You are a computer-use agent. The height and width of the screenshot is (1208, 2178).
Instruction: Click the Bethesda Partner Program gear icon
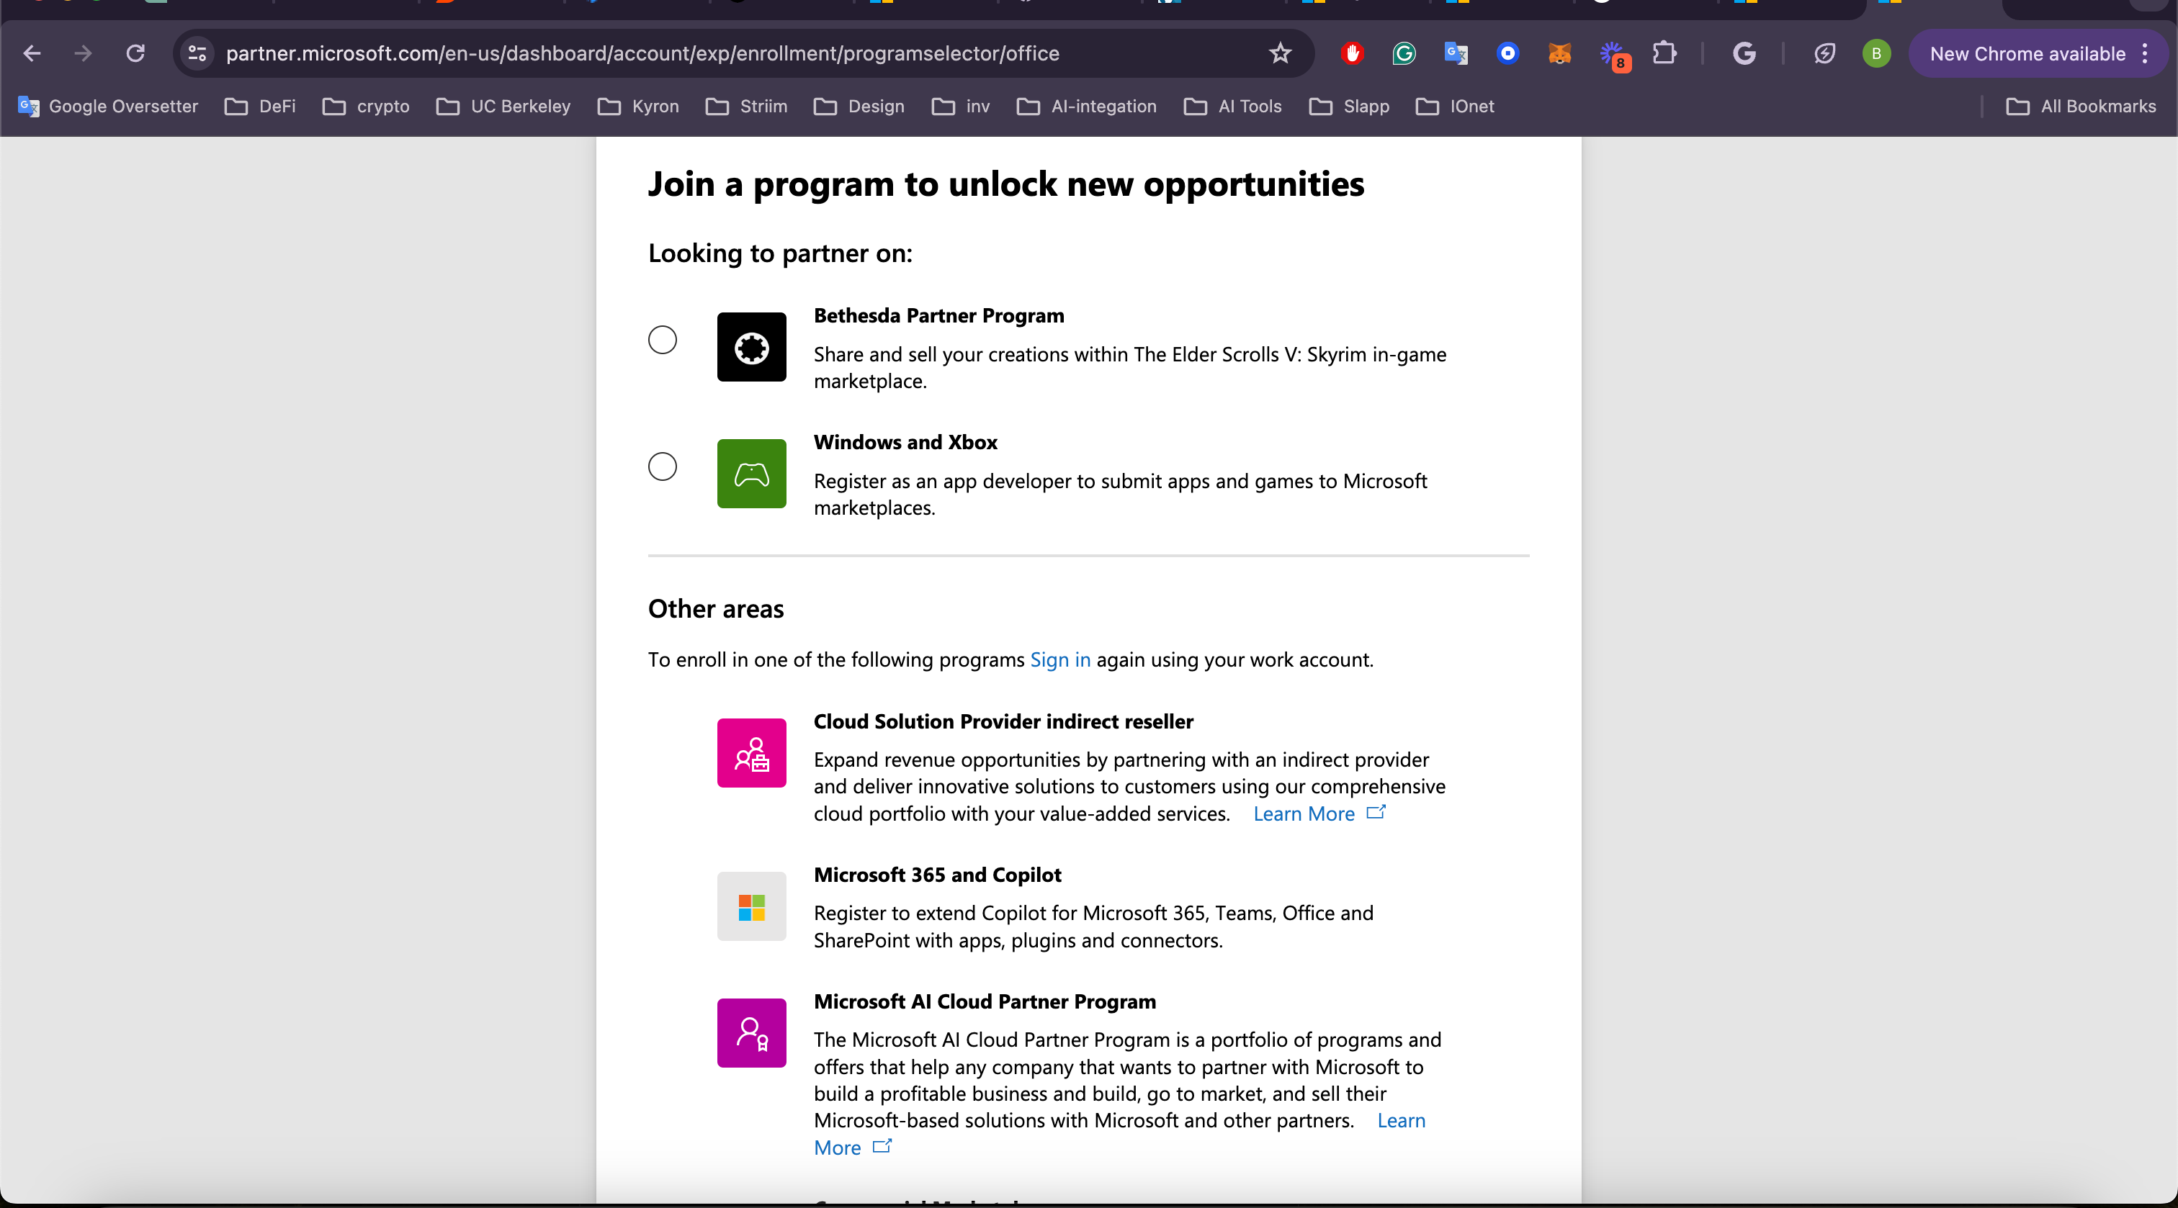point(750,346)
